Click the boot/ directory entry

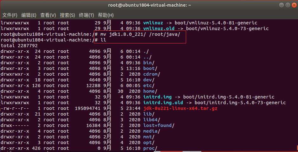click(x=150, y=68)
